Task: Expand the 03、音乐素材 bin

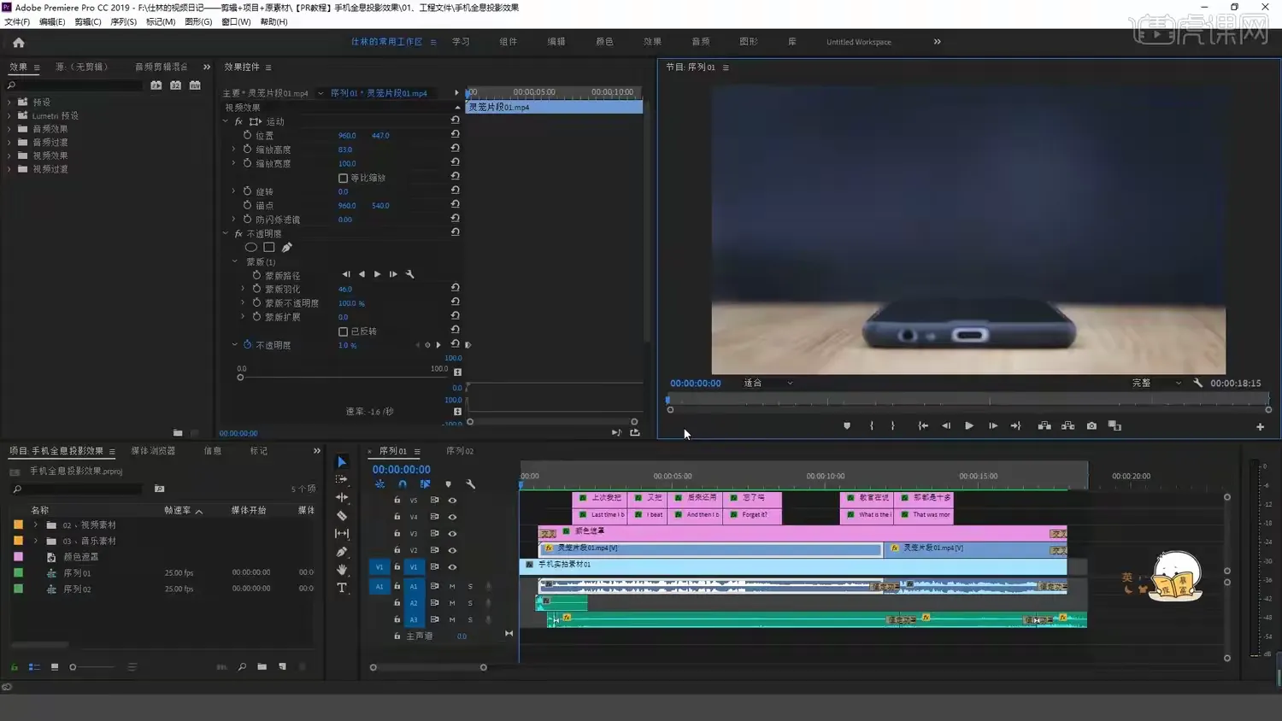Action: [x=35, y=541]
